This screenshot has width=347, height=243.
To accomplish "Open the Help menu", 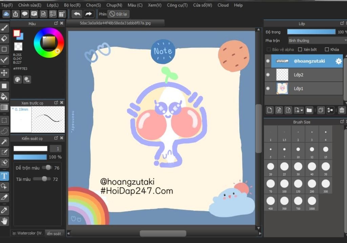I will (x=238, y=5).
